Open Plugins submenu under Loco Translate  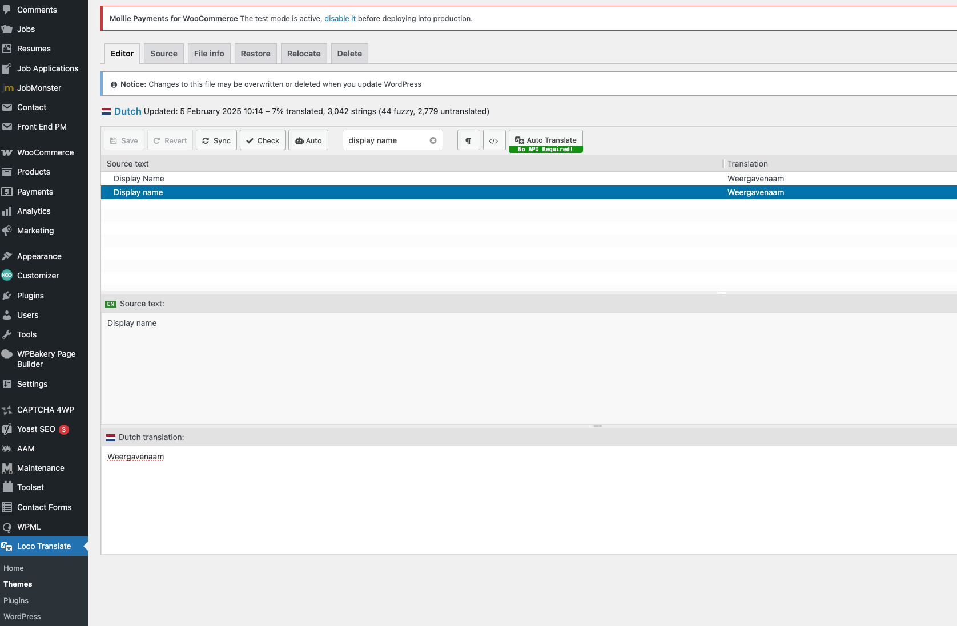[16, 600]
